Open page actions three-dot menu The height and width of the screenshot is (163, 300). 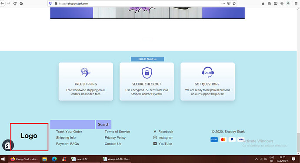pos(223,3)
